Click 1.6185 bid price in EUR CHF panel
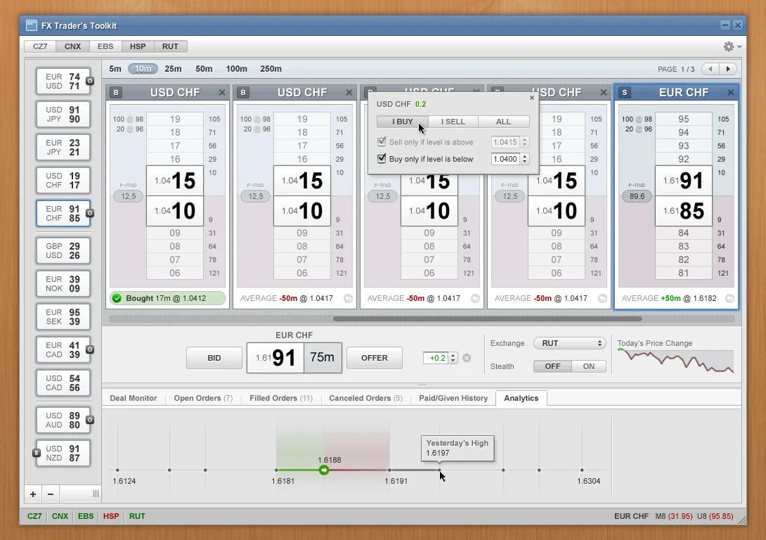 tap(684, 211)
